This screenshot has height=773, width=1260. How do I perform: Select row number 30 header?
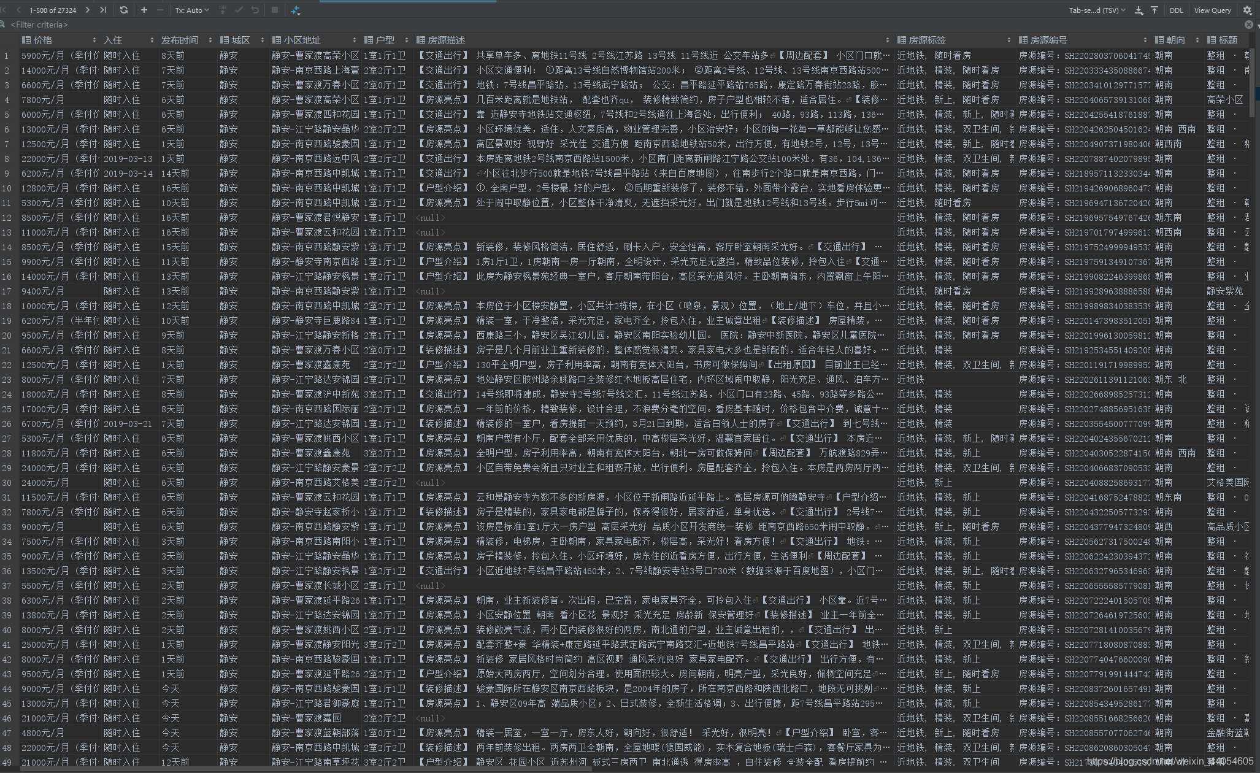9,482
